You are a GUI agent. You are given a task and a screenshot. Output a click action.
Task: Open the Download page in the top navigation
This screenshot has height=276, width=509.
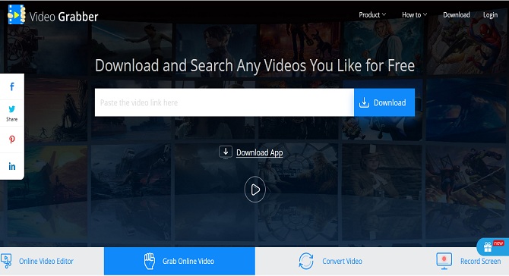(x=457, y=14)
